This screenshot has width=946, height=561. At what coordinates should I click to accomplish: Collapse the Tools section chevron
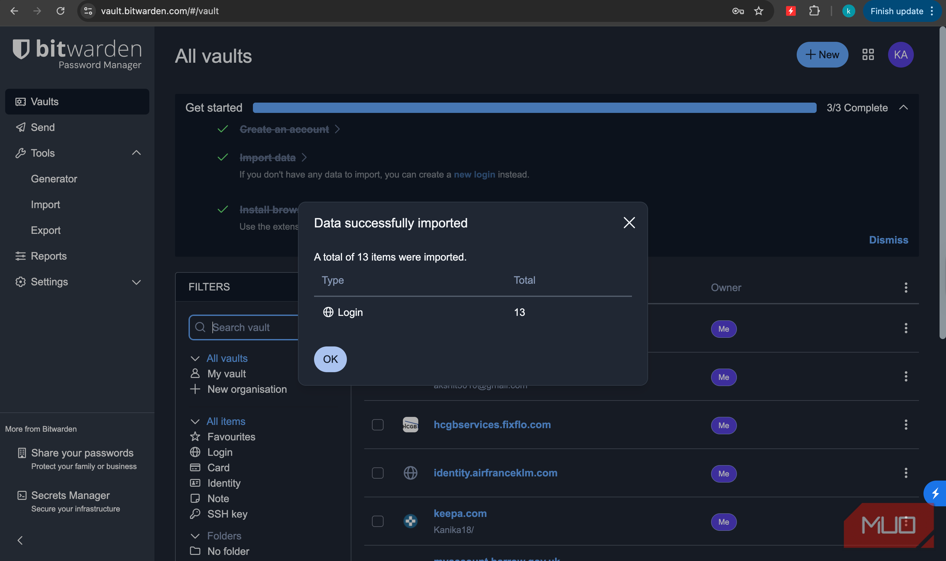[x=136, y=153]
